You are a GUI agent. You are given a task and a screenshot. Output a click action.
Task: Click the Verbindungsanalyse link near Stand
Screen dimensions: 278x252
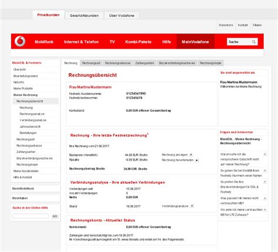click(x=175, y=206)
